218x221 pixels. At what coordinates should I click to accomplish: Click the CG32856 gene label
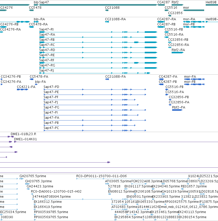point(175,13)
